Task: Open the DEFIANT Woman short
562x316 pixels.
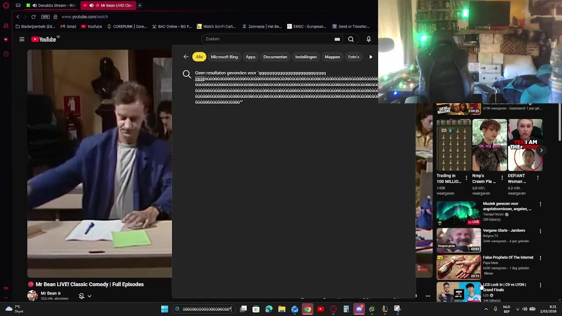Action: click(525, 145)
